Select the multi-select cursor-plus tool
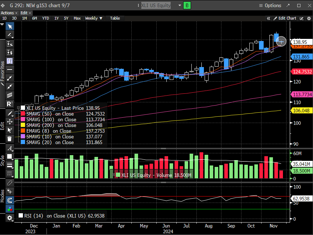 pyautogui.click(x=10, y=130)
